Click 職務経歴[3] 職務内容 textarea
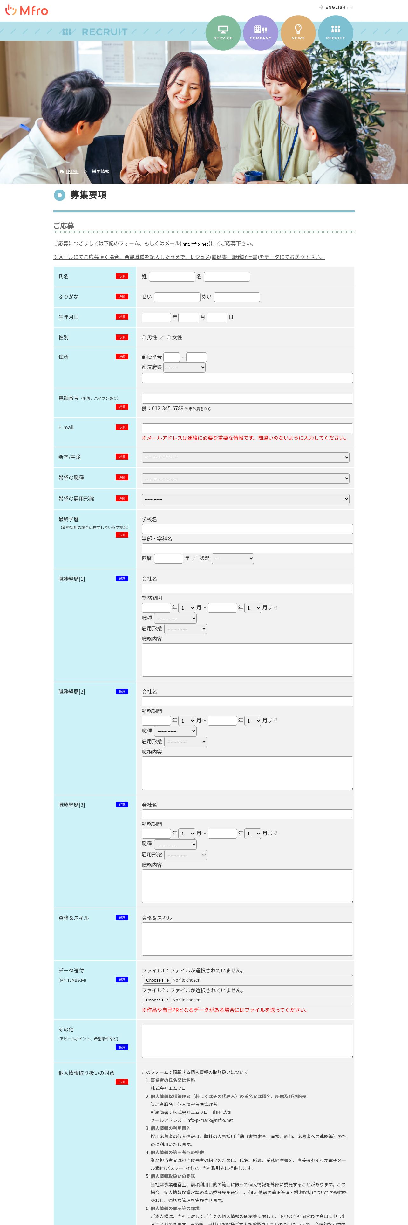 pyautogui.click(x=248, y=886)
